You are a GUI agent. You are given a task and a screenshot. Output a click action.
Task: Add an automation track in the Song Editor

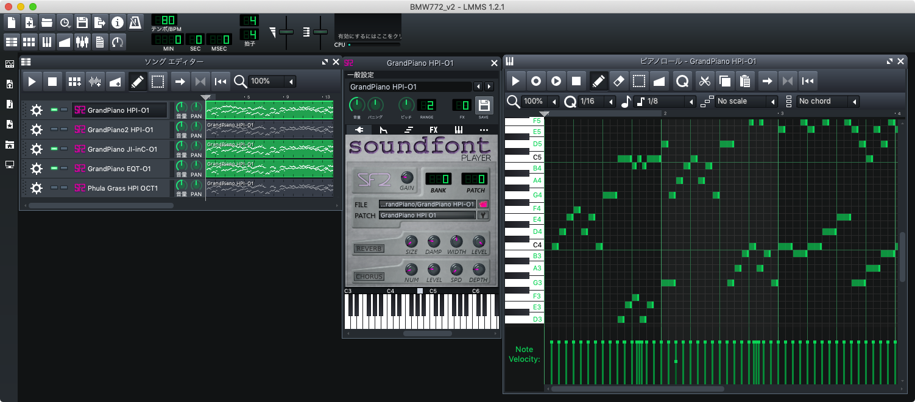coord(115,81)
